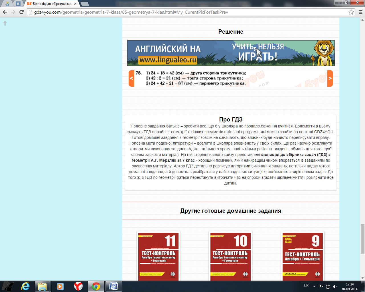Go to previous task with orange '<' arrow
This screenshot has height=292, width=365.
[x=131, y=78]
